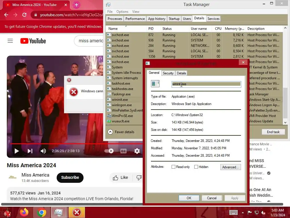The image size is (290, 218).
Task: Toggle YouTube autoplay switch
Action: click(109, 151)
